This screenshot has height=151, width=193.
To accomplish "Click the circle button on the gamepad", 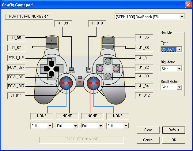I will 116,68.
